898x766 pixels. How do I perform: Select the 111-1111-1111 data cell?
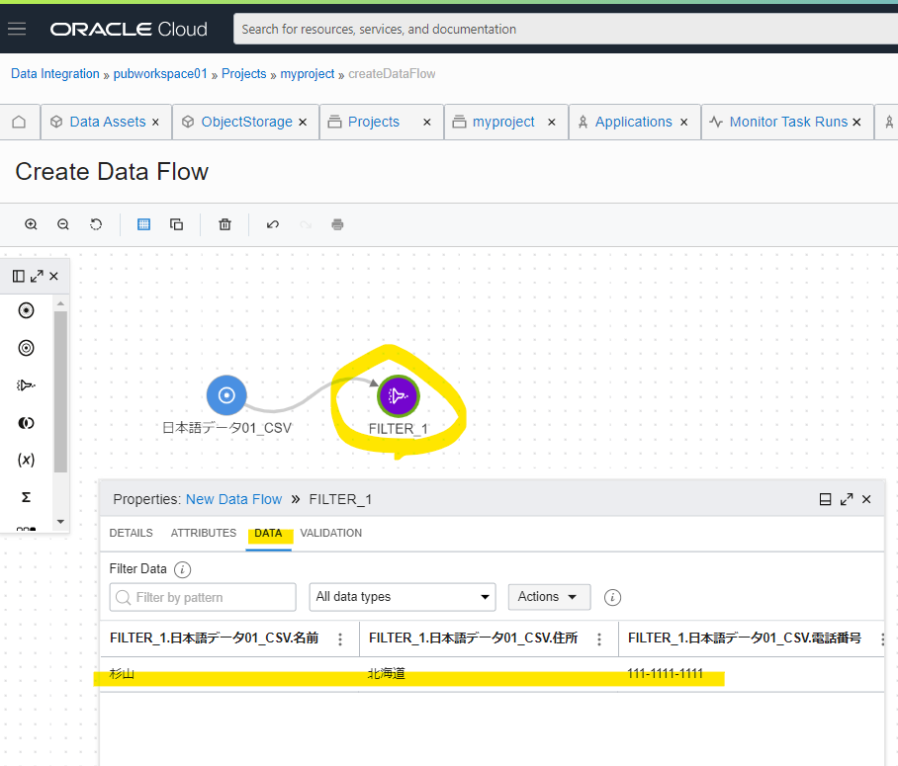coord(665,674)
